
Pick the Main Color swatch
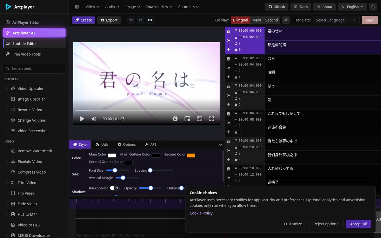[112, 155]
